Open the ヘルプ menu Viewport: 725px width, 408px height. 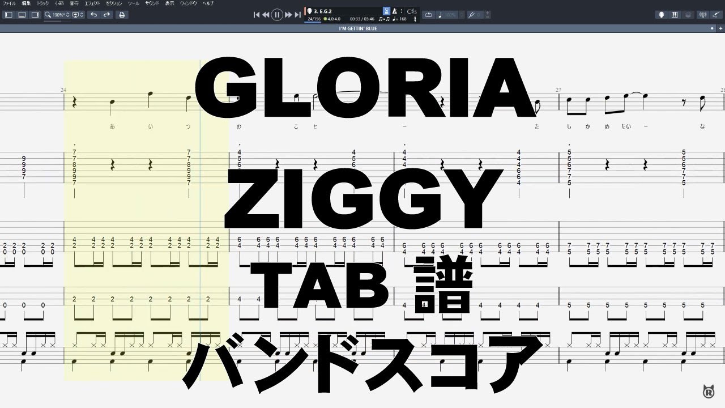(208, 3)
